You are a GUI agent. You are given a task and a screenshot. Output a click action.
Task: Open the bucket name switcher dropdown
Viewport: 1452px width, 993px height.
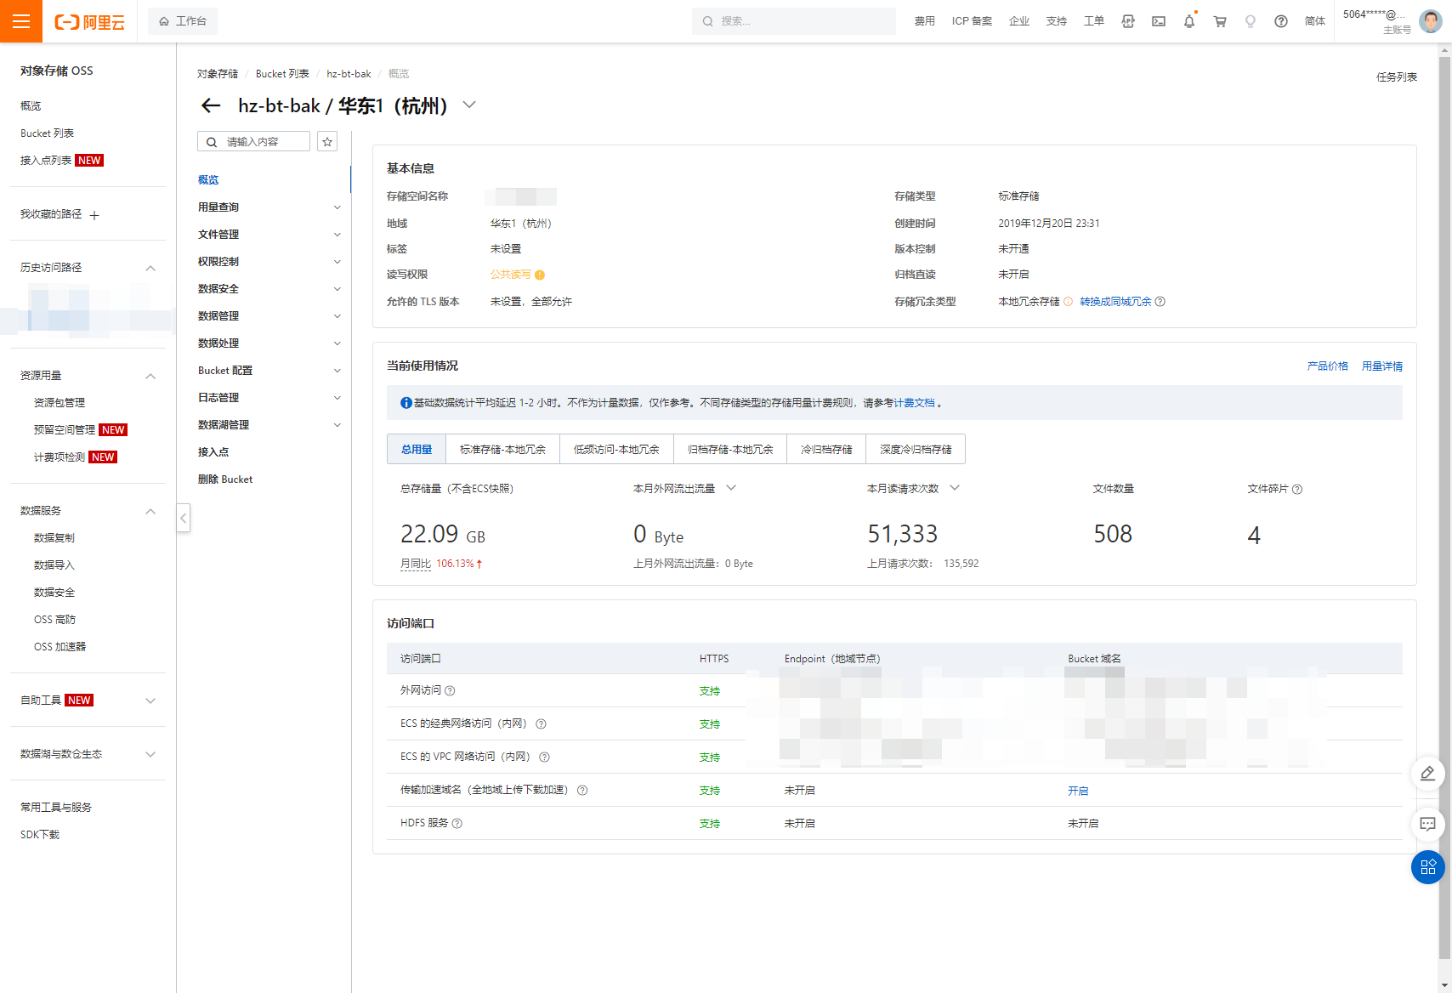pyautogui.click(x=469, y=105)
